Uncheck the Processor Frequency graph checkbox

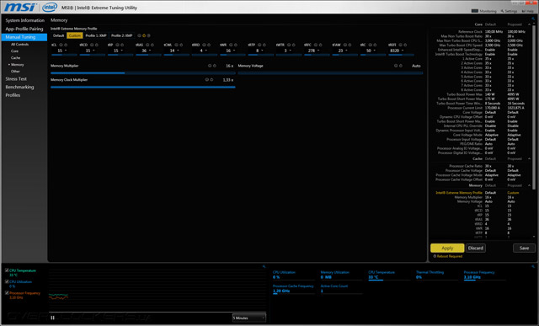click(7, 293)
